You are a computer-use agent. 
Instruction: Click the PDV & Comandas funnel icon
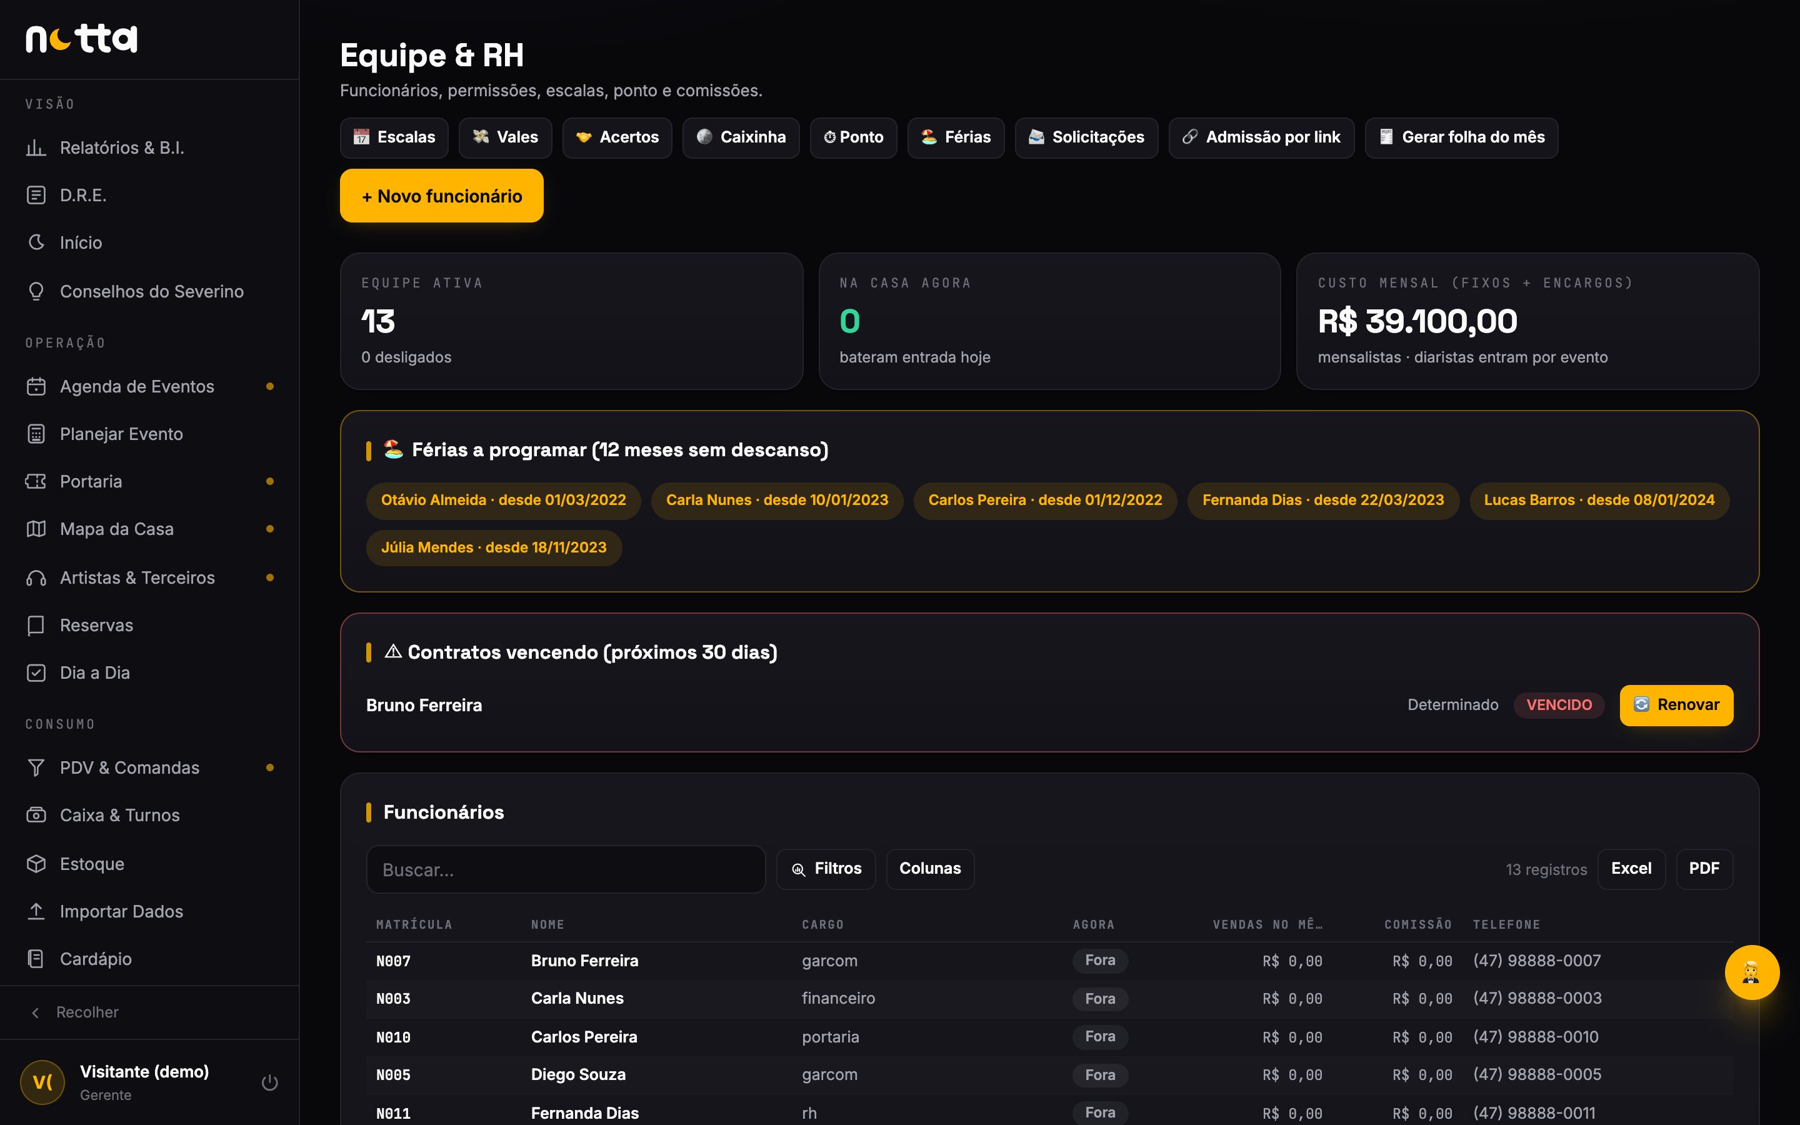(x=36, y=767)
